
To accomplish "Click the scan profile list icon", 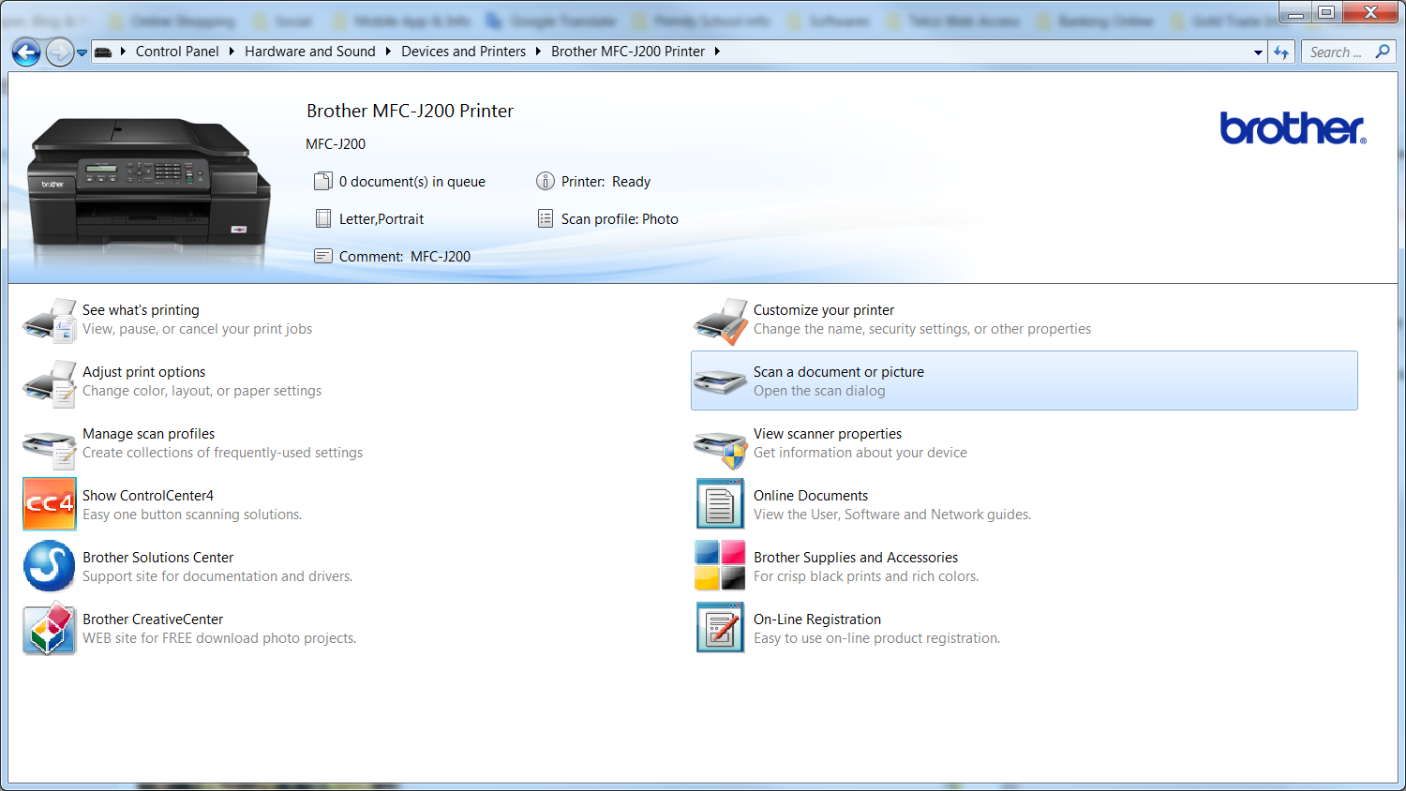I will pyautogui.click(x=546, y=218).
